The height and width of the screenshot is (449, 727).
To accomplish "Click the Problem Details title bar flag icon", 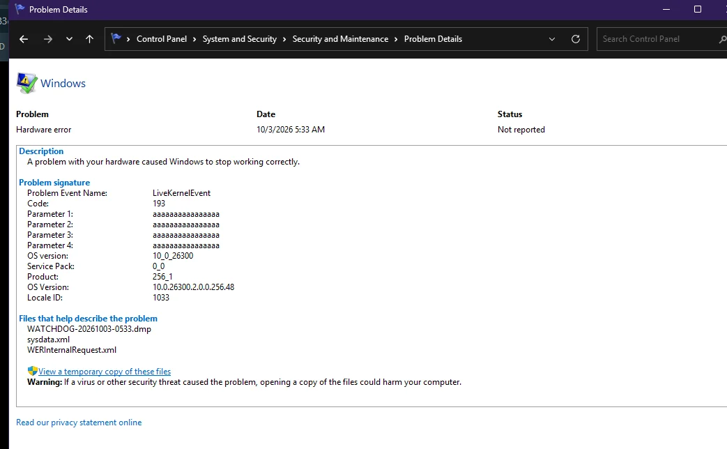I will coord(20,9).
